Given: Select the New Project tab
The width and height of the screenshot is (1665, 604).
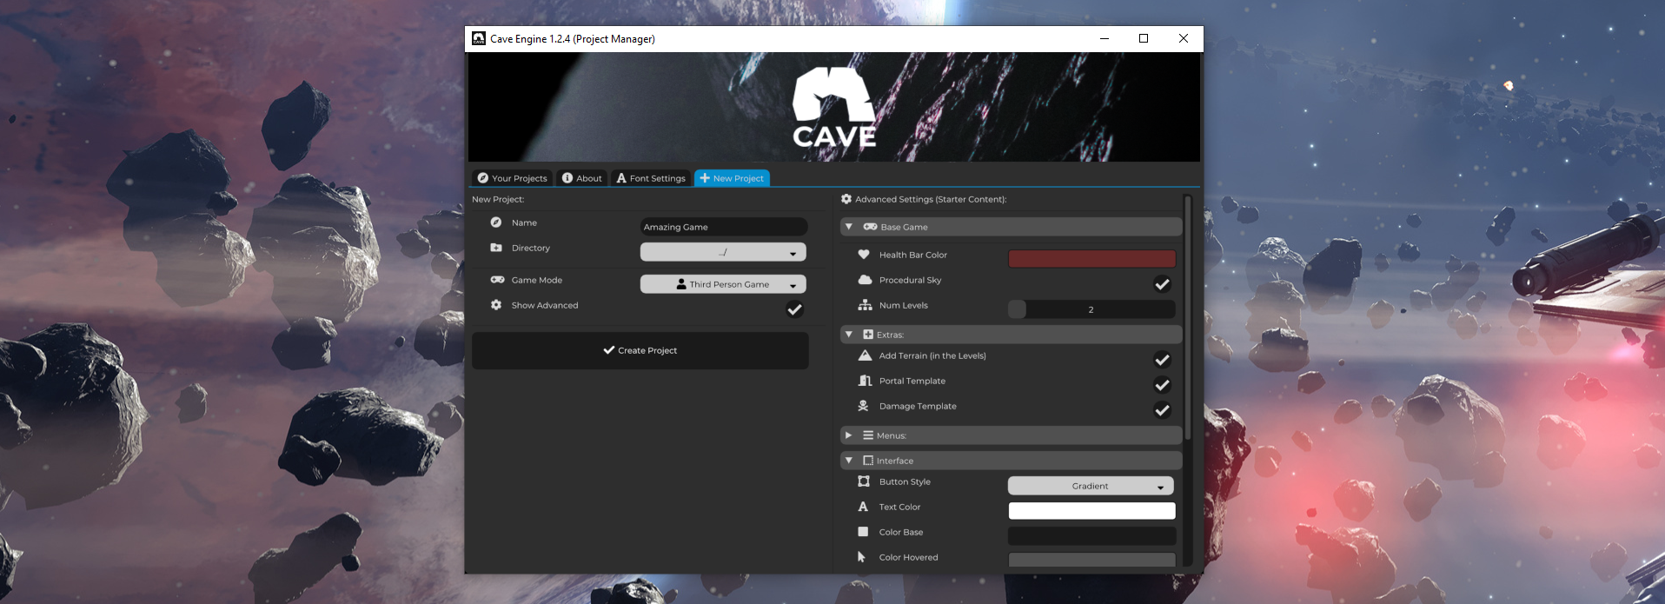Looking at the screenshot, I should [x=732, y=178].
